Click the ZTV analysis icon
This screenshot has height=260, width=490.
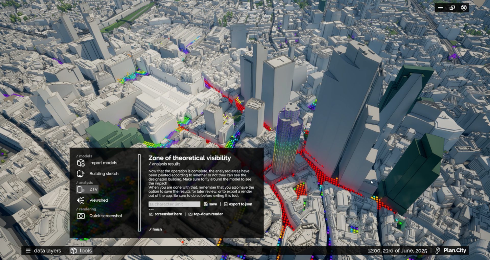[x=80, y=189]
